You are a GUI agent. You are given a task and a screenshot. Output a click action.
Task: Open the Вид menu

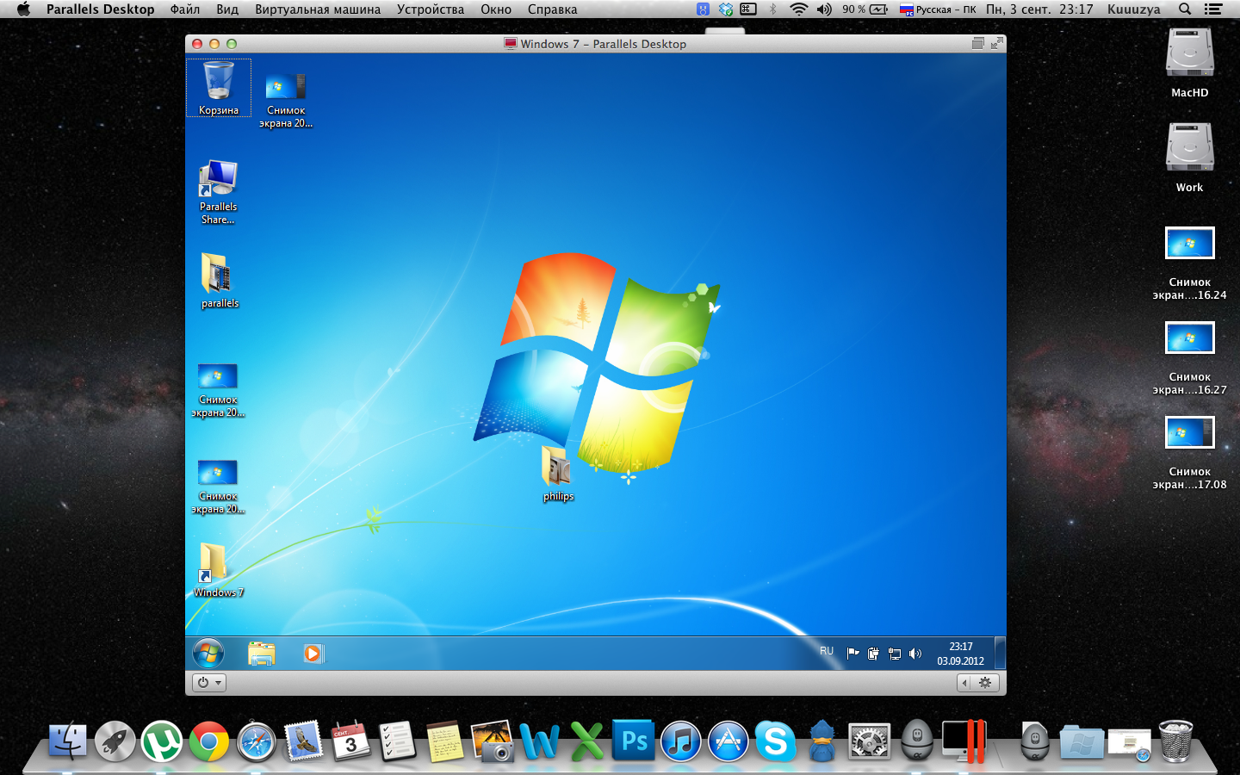[x=227, y=9]
